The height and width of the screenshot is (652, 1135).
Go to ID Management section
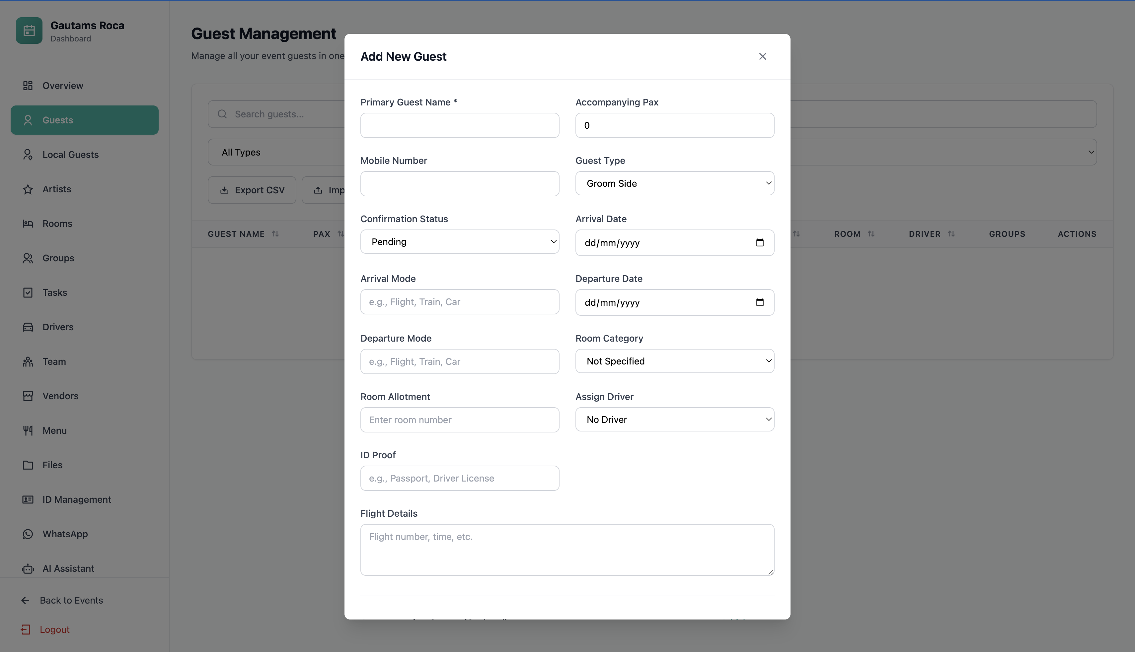[77, 499]
